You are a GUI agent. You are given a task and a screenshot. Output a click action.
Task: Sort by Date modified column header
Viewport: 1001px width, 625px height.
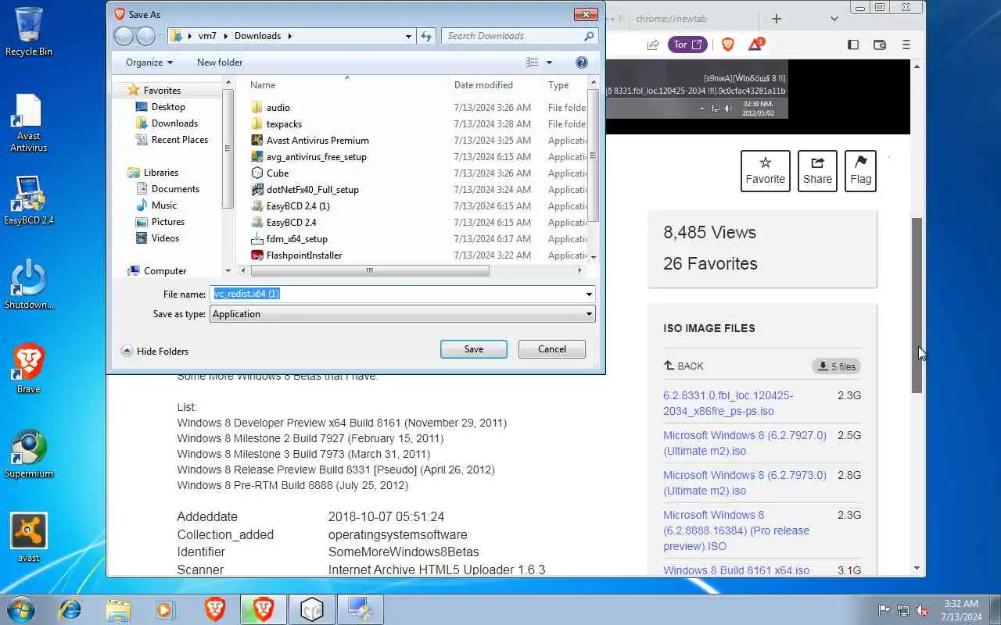coord(483,85)
